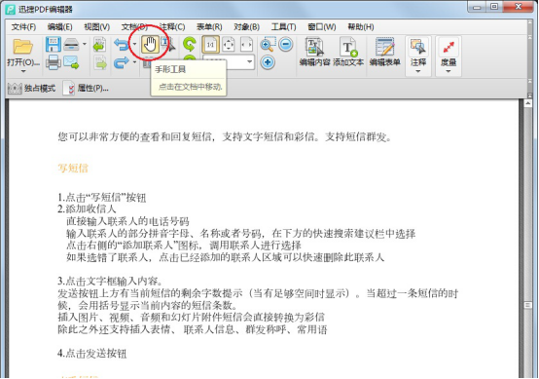Send the document via email icon

(71, 62)
